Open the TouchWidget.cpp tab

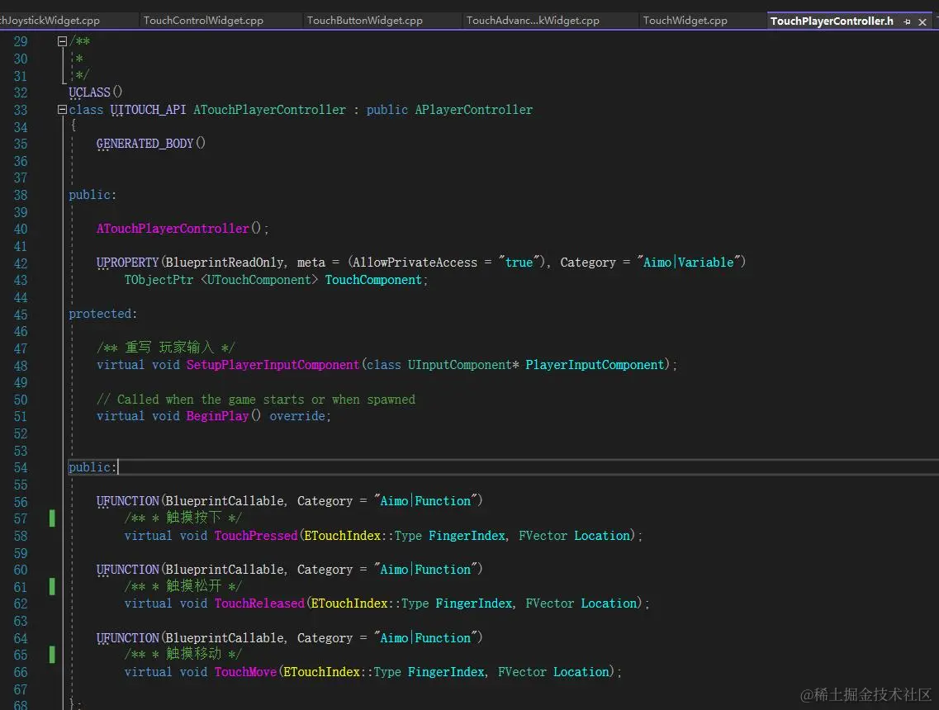pos(685,21)
